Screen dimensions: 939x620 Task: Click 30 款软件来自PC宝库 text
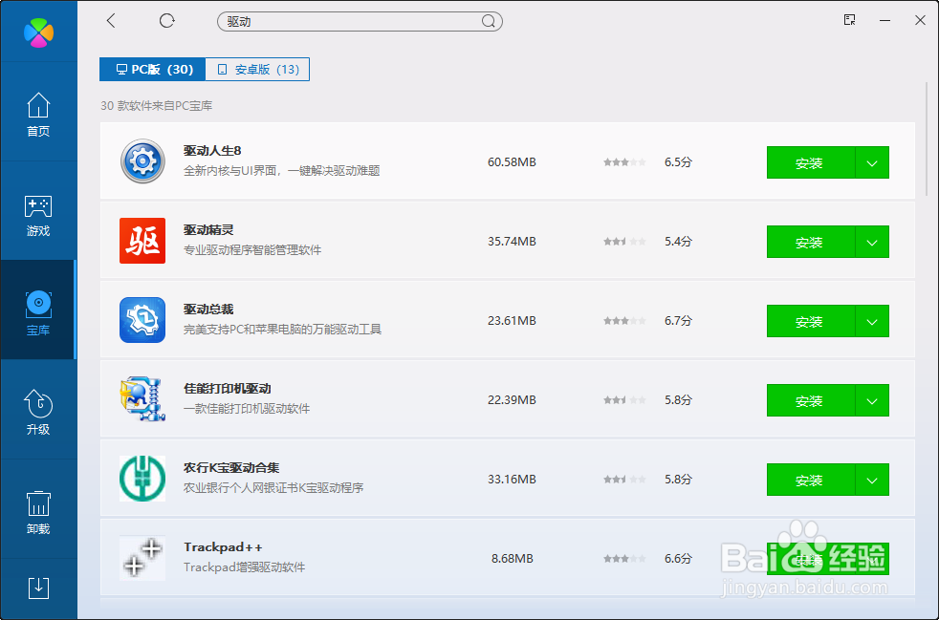click(156, 106)
